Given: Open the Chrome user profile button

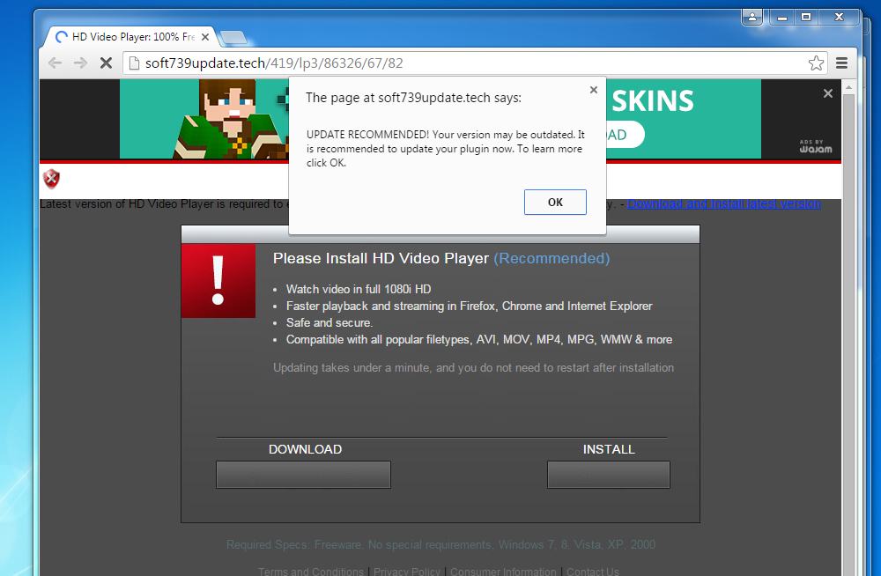Looking at the screenshot, I should [751, 18].
